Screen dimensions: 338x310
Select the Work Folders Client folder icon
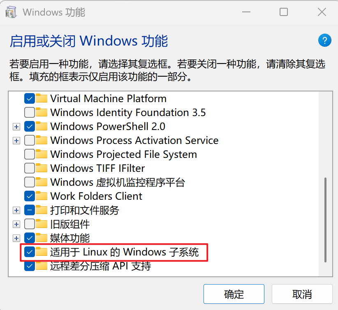[x=42, y=196]
